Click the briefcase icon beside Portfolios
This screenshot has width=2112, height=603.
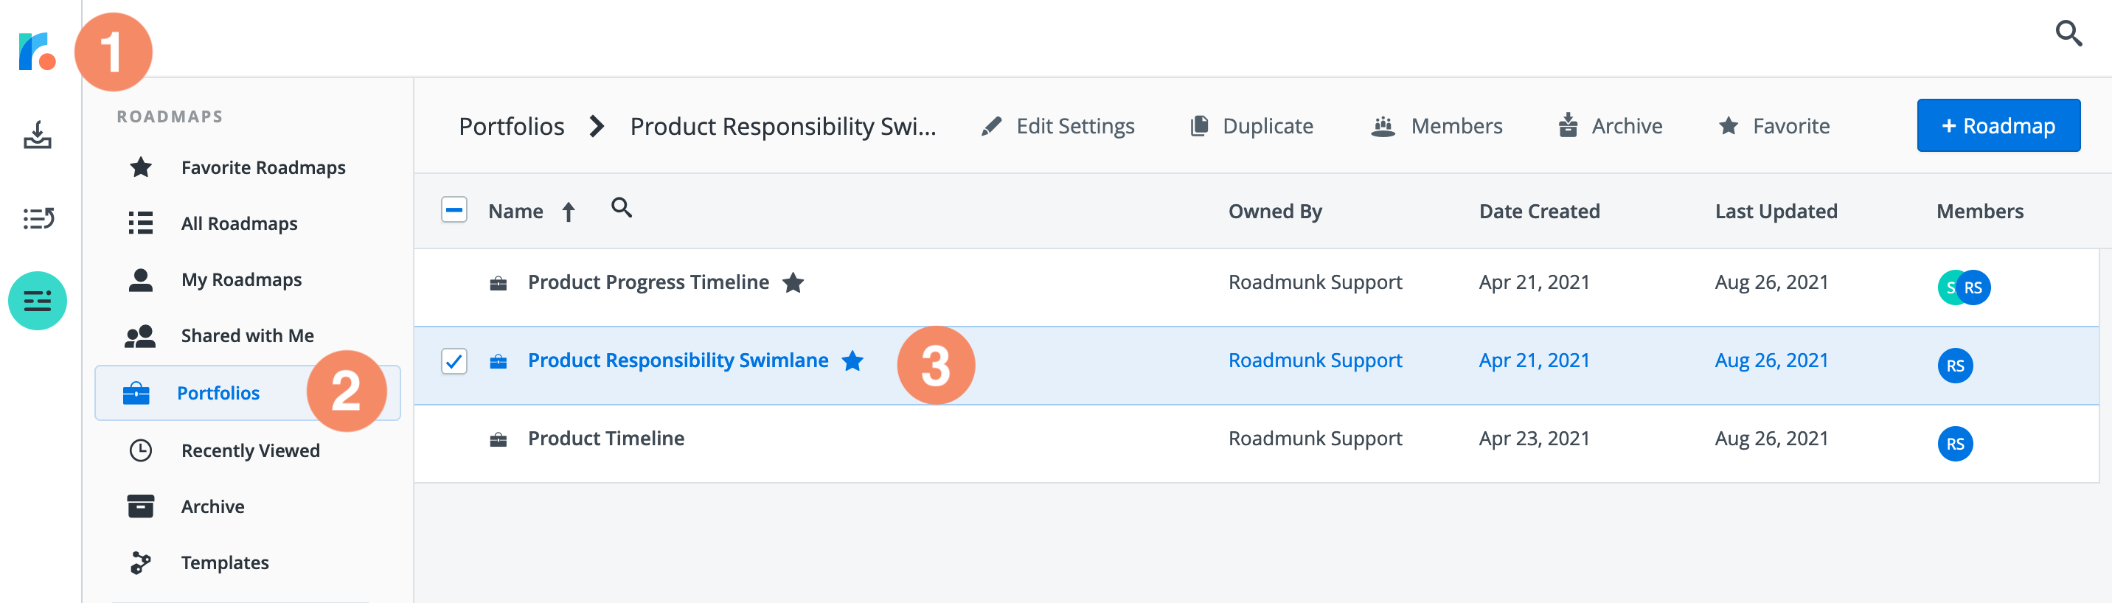(136, 393)
